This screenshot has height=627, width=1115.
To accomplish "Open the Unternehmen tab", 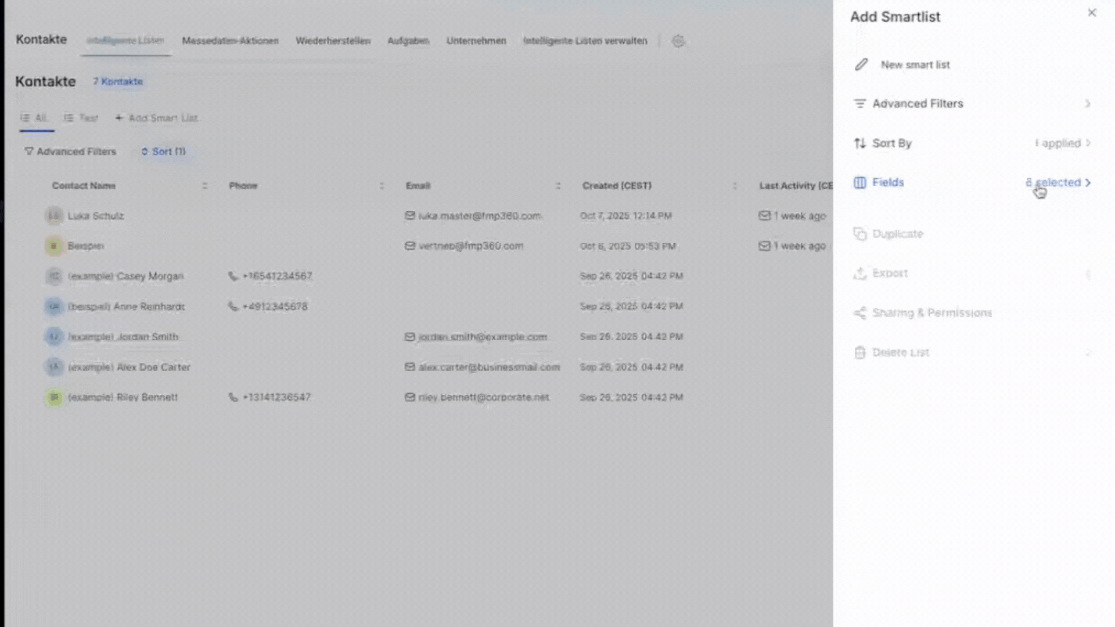I will click(x=476, y=41).
